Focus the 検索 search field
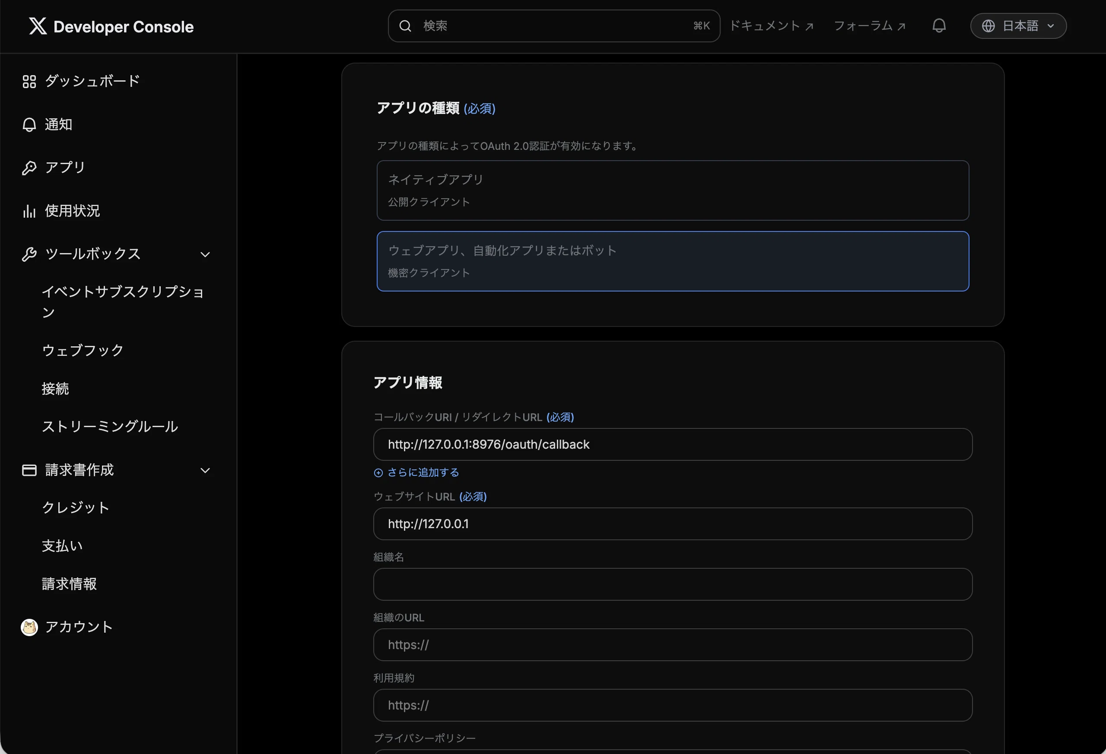The height and width of the screenshot is (754, 1106). 554,26
